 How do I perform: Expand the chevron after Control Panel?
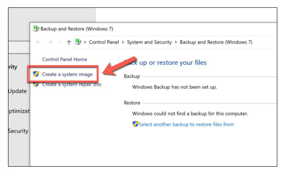(123, 42)
